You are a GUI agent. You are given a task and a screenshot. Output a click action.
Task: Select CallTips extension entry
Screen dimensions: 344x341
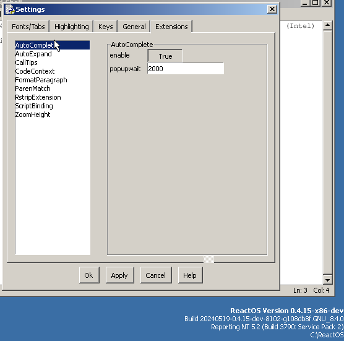[27, 63]
